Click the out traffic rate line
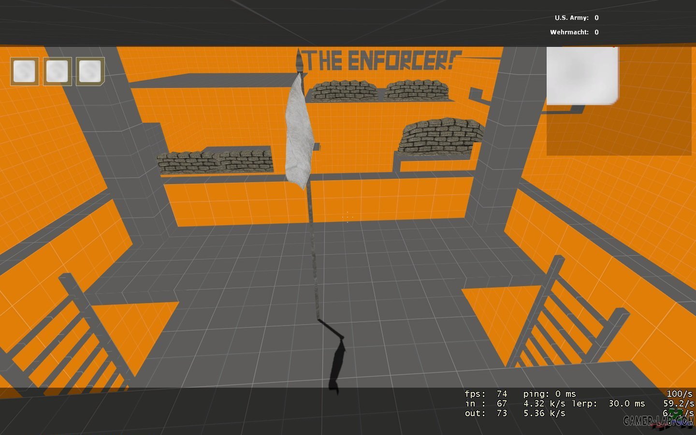 515,413
